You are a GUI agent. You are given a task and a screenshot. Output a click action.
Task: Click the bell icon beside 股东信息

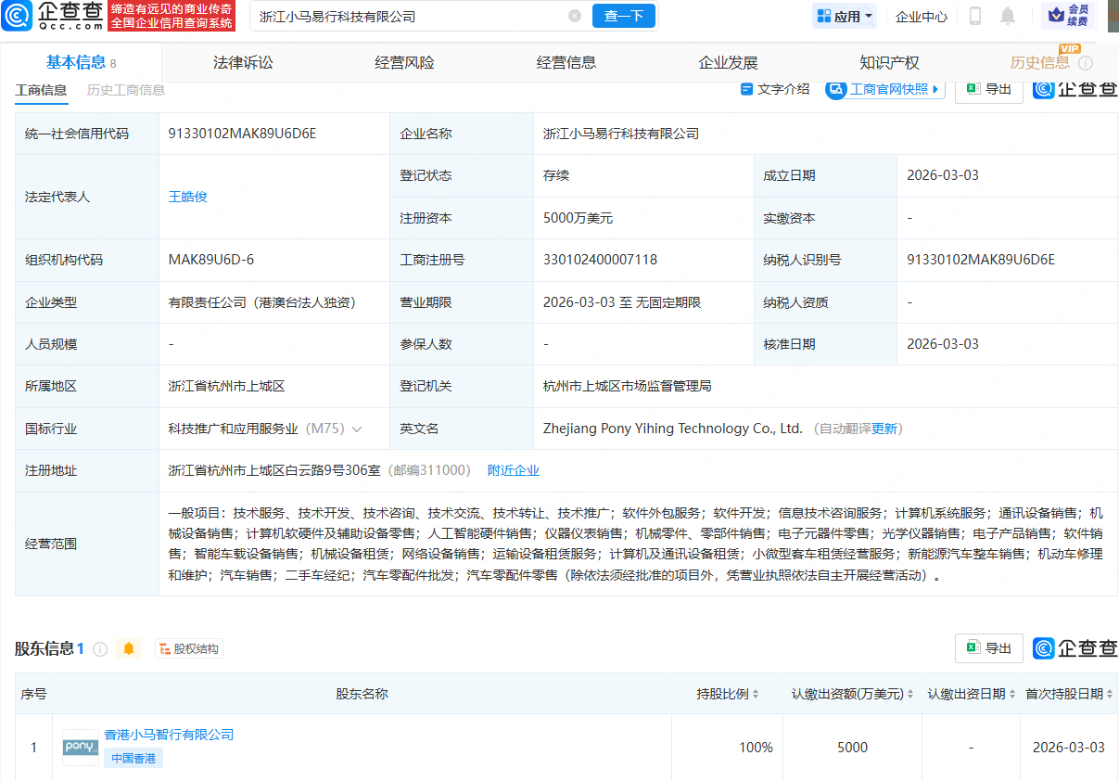point(129,648)
